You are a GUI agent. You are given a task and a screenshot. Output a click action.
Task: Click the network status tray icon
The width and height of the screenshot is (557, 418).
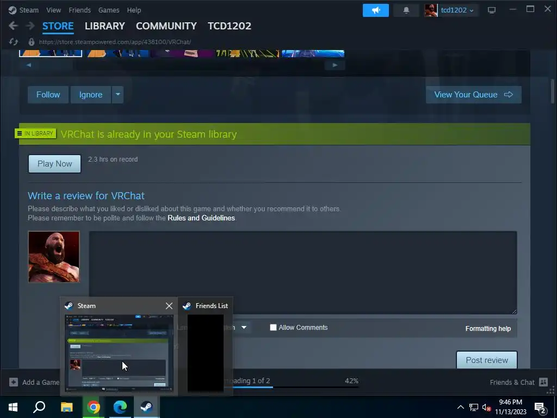474,407
